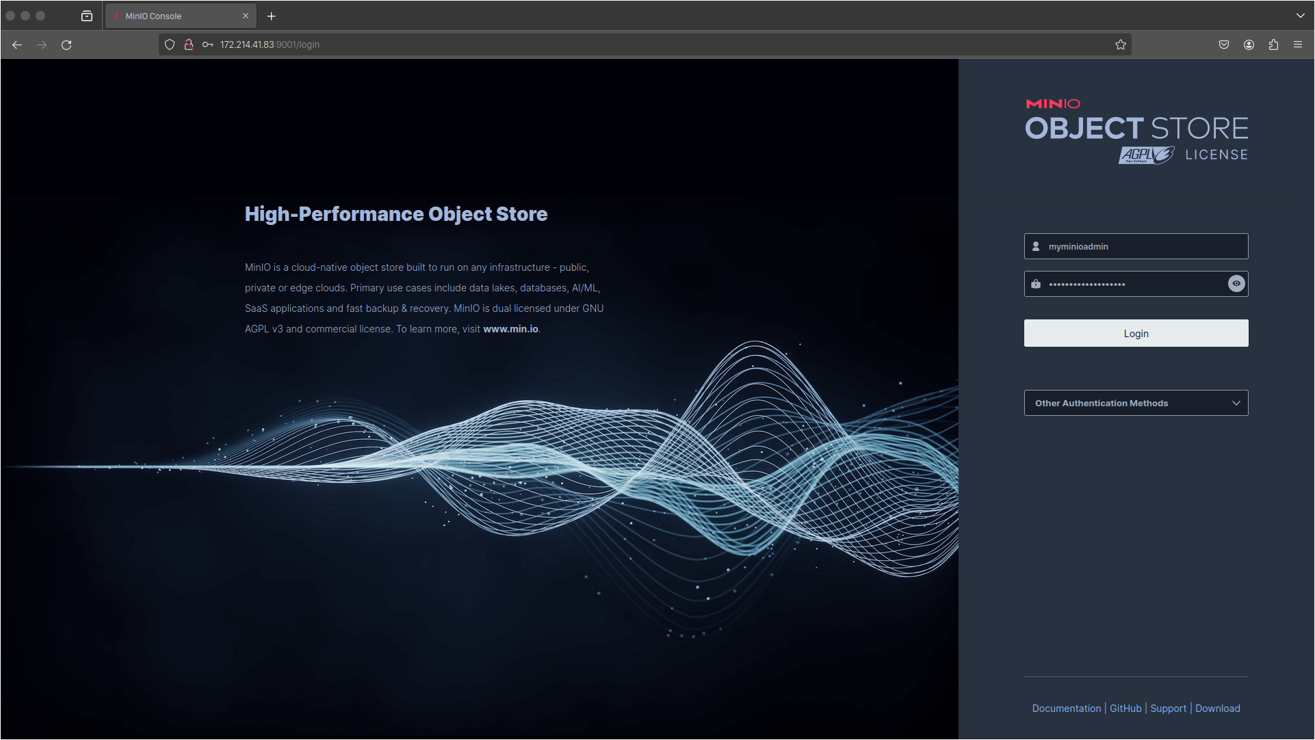Open the browser extensions puzzle icon
Screen dimensions: 1315x740
(1273, 44)
